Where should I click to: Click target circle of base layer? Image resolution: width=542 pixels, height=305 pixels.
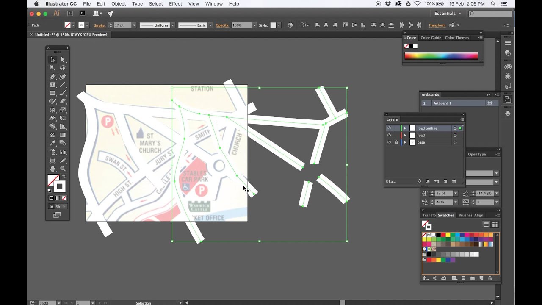455,143
